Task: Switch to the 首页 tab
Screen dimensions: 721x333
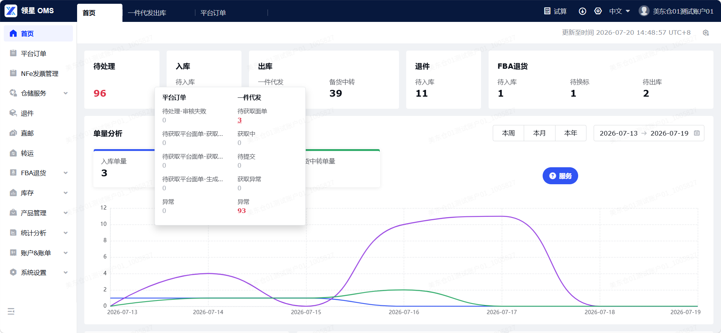Action: tap(100, 13)
